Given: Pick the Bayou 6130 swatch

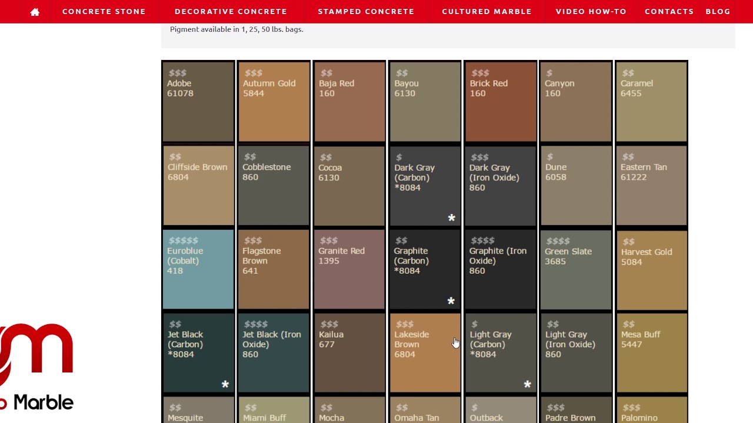Looking at the screenshot, I should [x=425, y=102].
